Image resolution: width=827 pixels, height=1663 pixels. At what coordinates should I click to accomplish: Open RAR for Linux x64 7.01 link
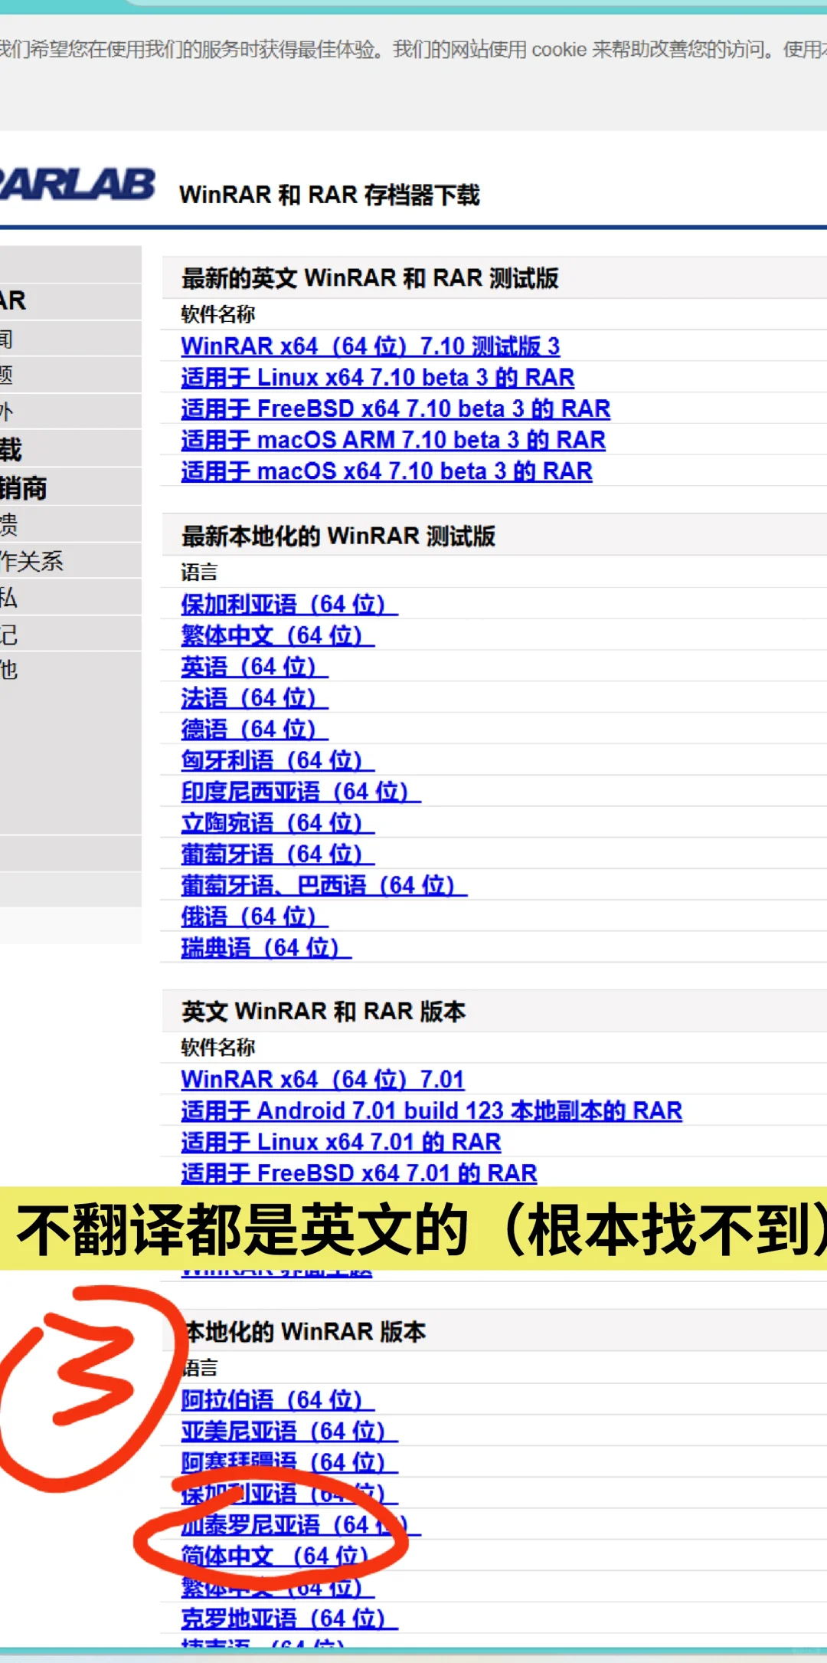point(341,1143)
